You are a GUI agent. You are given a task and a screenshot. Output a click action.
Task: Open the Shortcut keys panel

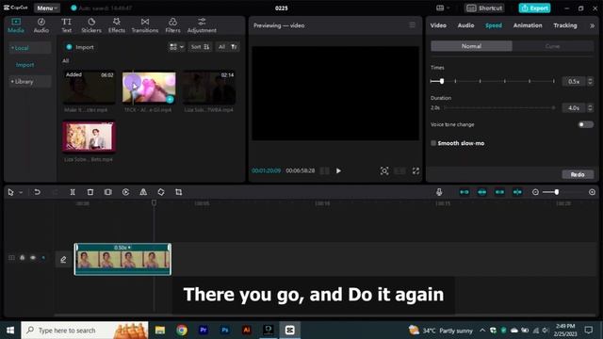(x=484, y=8)
